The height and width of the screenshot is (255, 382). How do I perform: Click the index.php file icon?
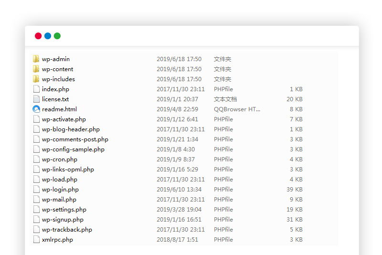36,89
